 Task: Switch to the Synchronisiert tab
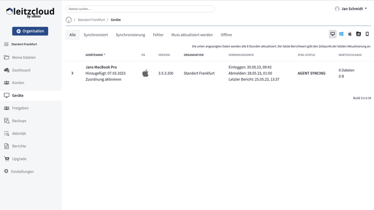(96, 35)
